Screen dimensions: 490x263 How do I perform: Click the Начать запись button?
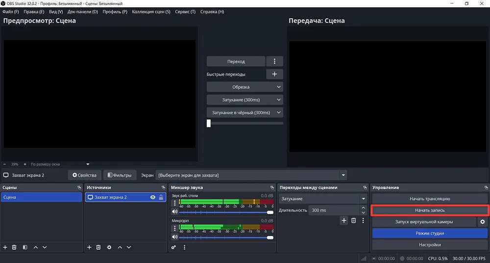tap(430, 210)
